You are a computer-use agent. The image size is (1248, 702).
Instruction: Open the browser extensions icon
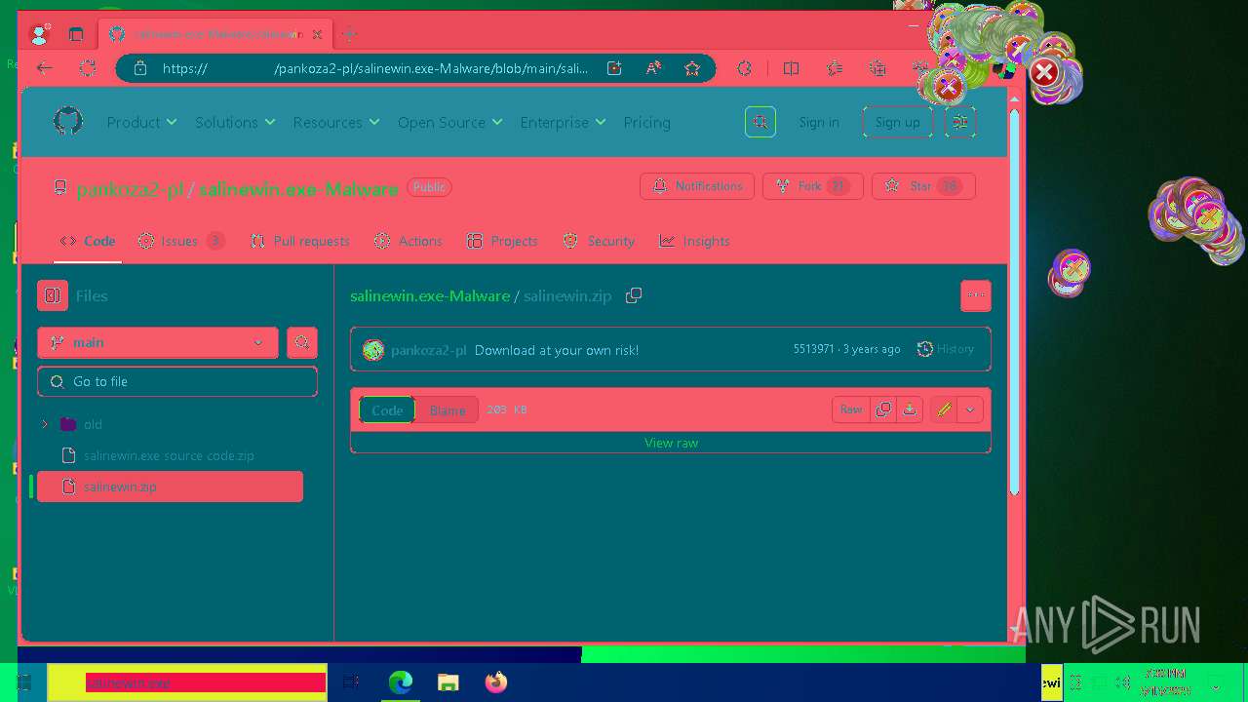pyautogui.click(x=745, y=68)
